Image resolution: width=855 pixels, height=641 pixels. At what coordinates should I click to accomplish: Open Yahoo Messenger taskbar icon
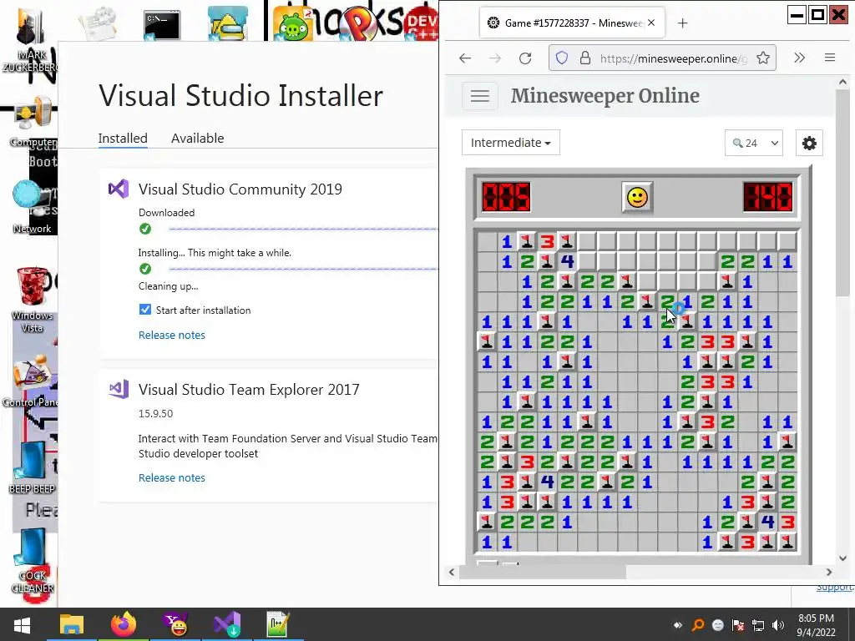175,624
